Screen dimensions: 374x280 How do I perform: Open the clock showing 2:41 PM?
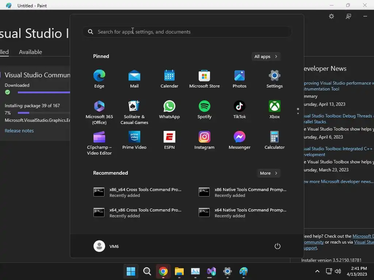point(357,271)
